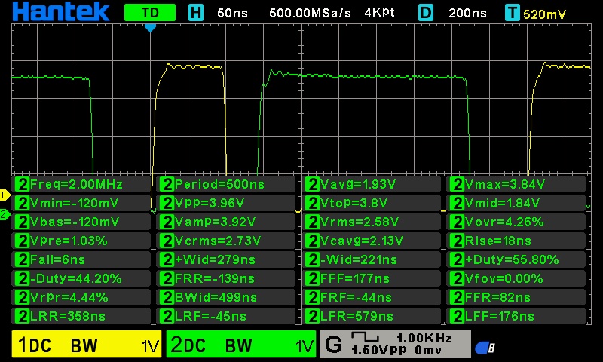This screenshot has width=603, height=362.
Task: Click the 500.00MSa/s sample rate readout
Action: coord(310,13)
